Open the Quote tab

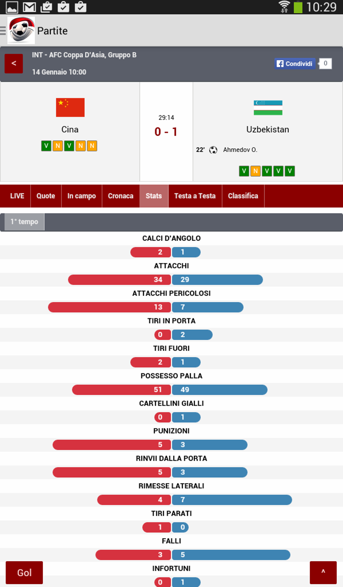[x=46, y=196]
